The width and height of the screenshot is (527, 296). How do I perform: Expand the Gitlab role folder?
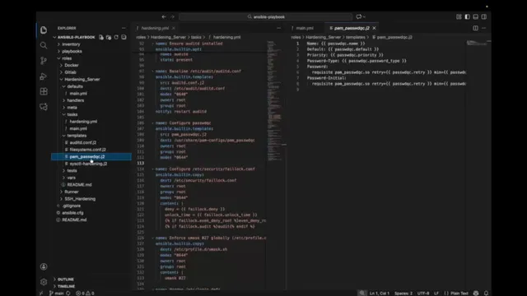point(71,72)
